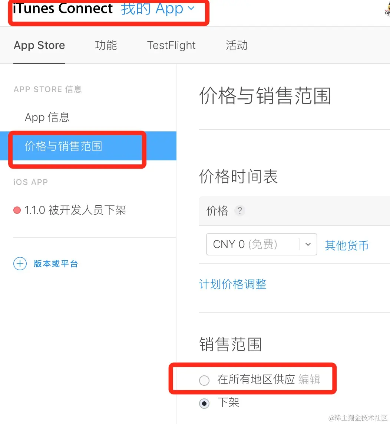Click the user avatar in the top corner
390x424 pixels.
coord(387,9)
